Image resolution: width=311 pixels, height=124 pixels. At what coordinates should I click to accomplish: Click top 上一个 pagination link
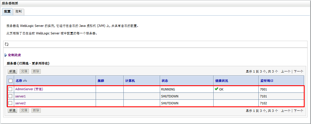[x=286, y=71]
